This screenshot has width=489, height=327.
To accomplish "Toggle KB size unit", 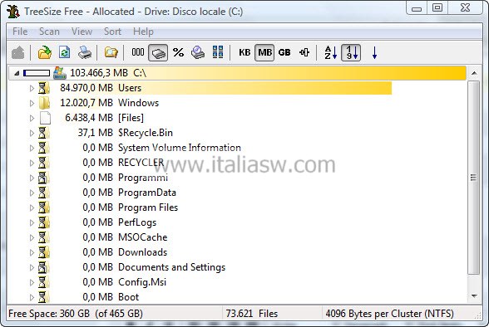I will 244,52.
